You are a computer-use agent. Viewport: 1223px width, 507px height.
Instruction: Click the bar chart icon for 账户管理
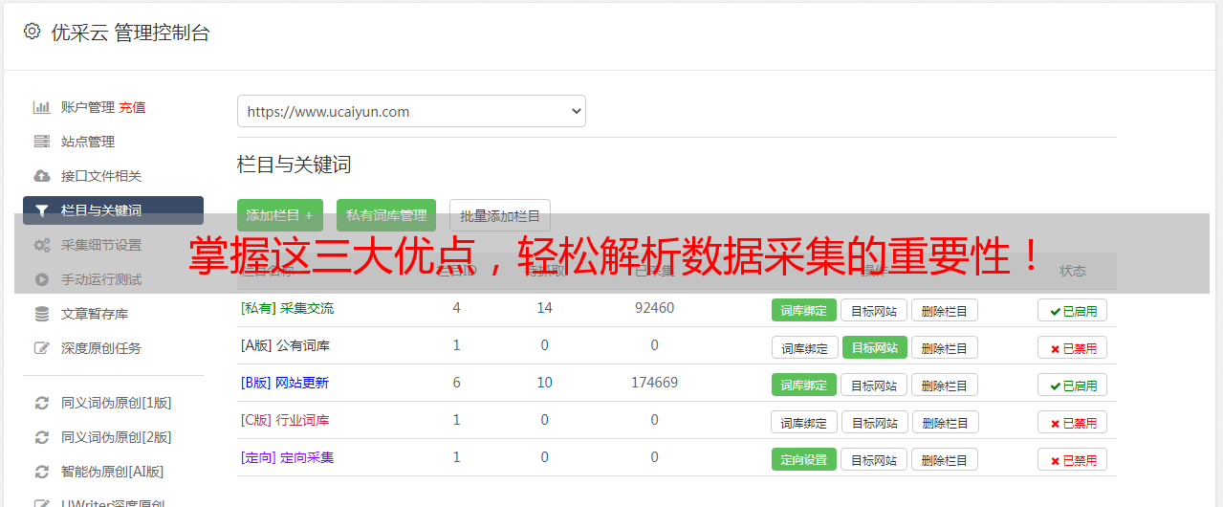click(x=41, y=107)
